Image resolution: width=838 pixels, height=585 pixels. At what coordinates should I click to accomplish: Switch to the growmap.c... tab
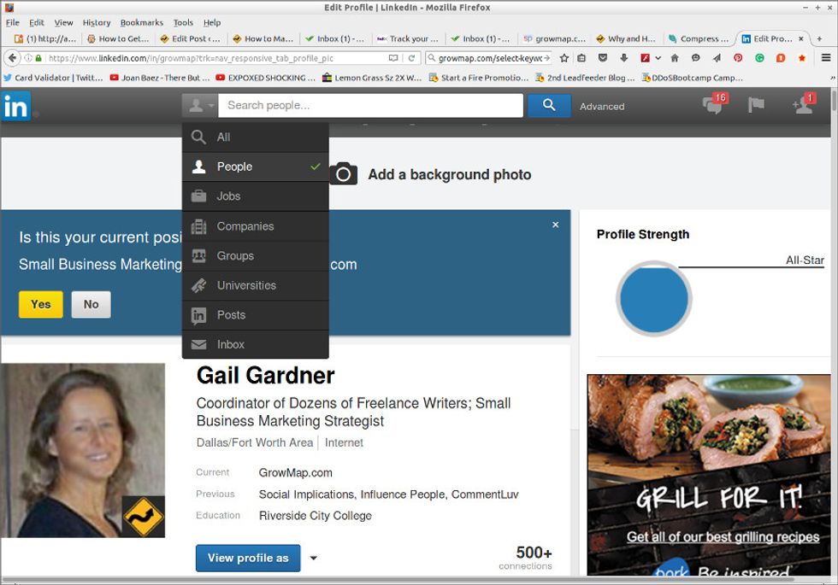pos(554,38)
